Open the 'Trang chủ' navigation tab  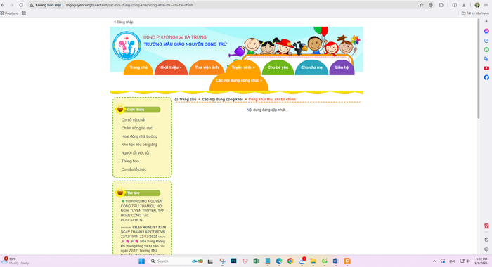click(138, 67)
